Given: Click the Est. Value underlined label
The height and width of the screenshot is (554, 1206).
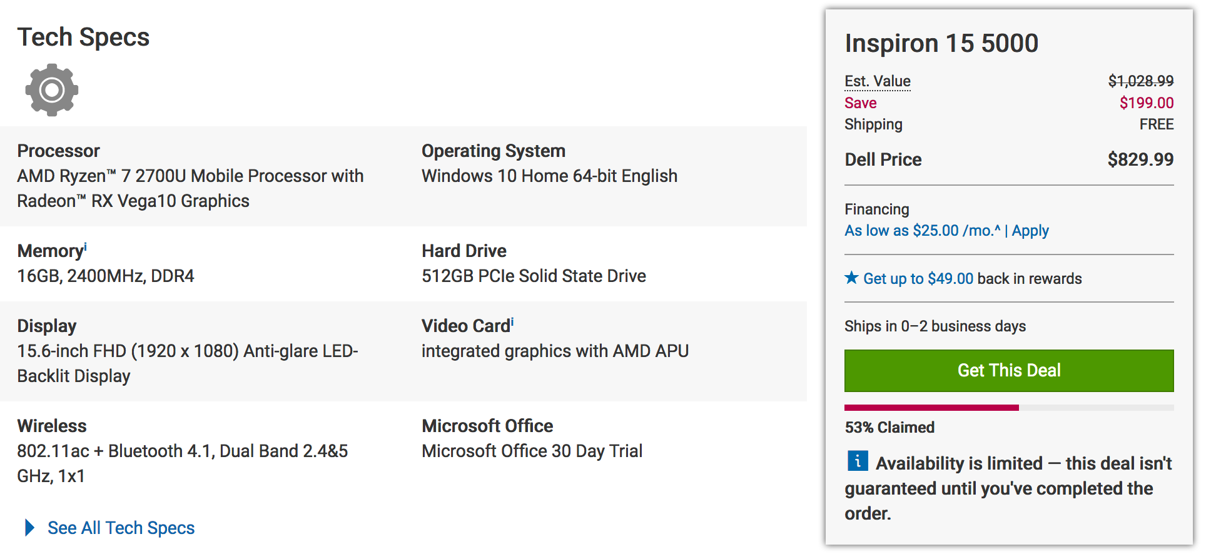Looking at the screenshot, I should (x=878, y=81).
